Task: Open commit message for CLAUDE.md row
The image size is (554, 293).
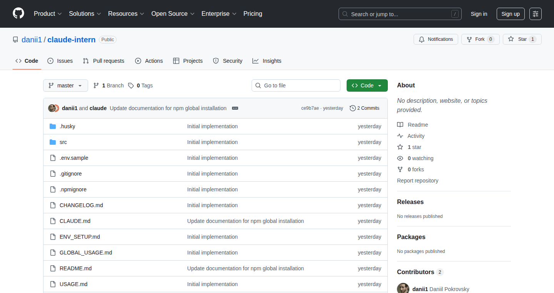Action: [x=245, y=221]
